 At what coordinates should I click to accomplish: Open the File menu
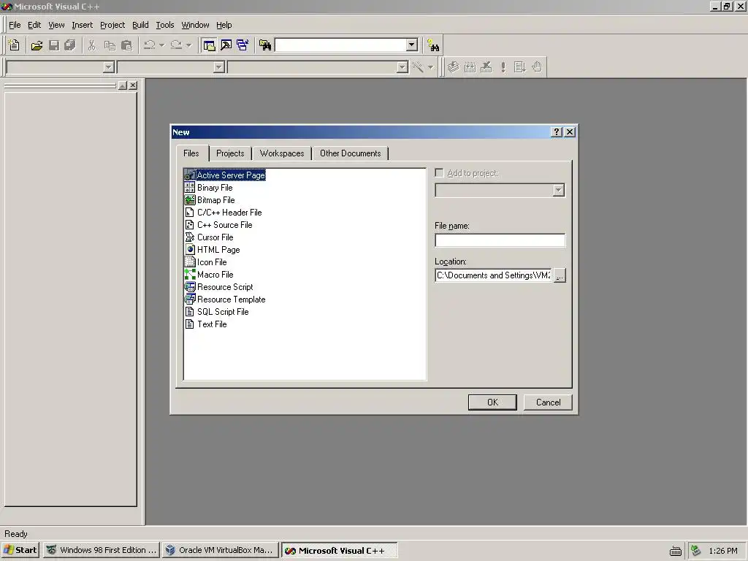(15, 25)
